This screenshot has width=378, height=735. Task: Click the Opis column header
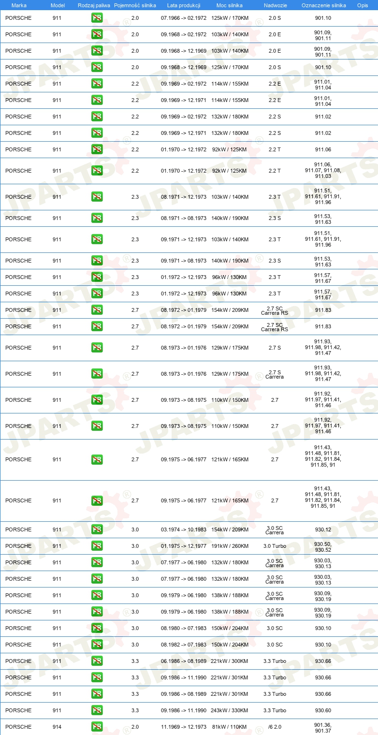(362, 5)
